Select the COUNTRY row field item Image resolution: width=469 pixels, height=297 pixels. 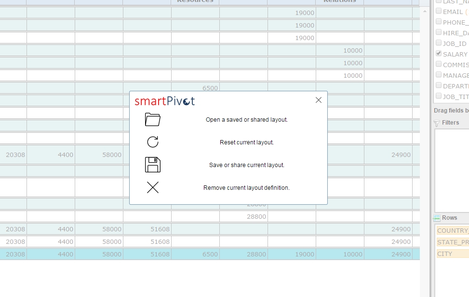(x=452, y=231)
